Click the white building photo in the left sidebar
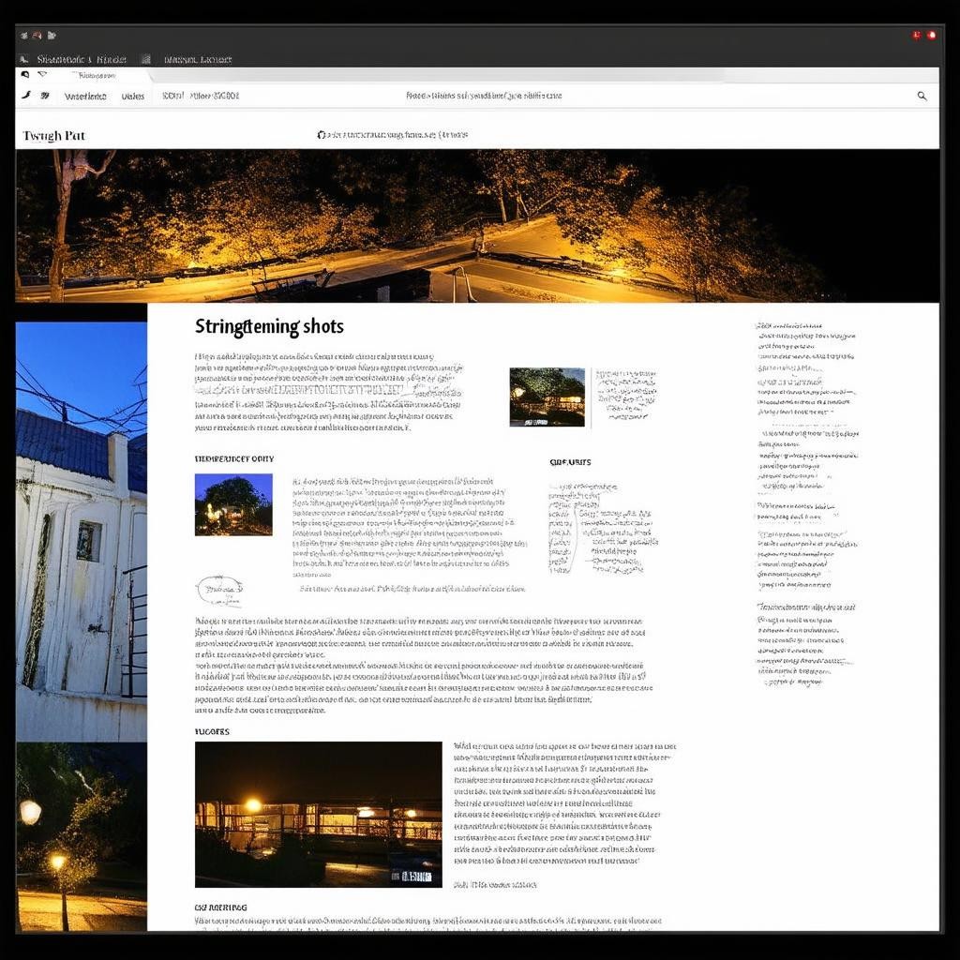The height and width of the screenshot is (960, 960). 82,530
